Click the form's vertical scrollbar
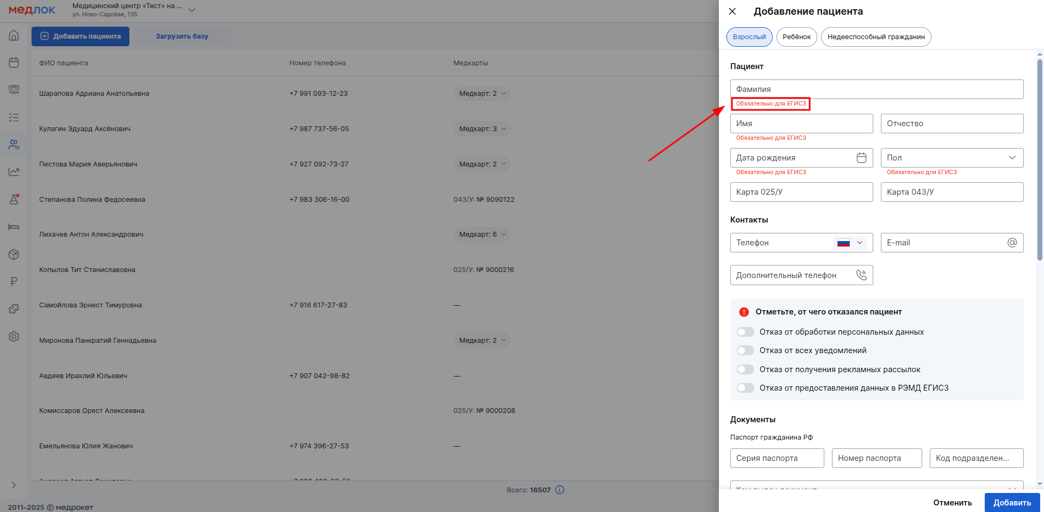This screenshot has height=512, width=1044. click(1040, 163)
